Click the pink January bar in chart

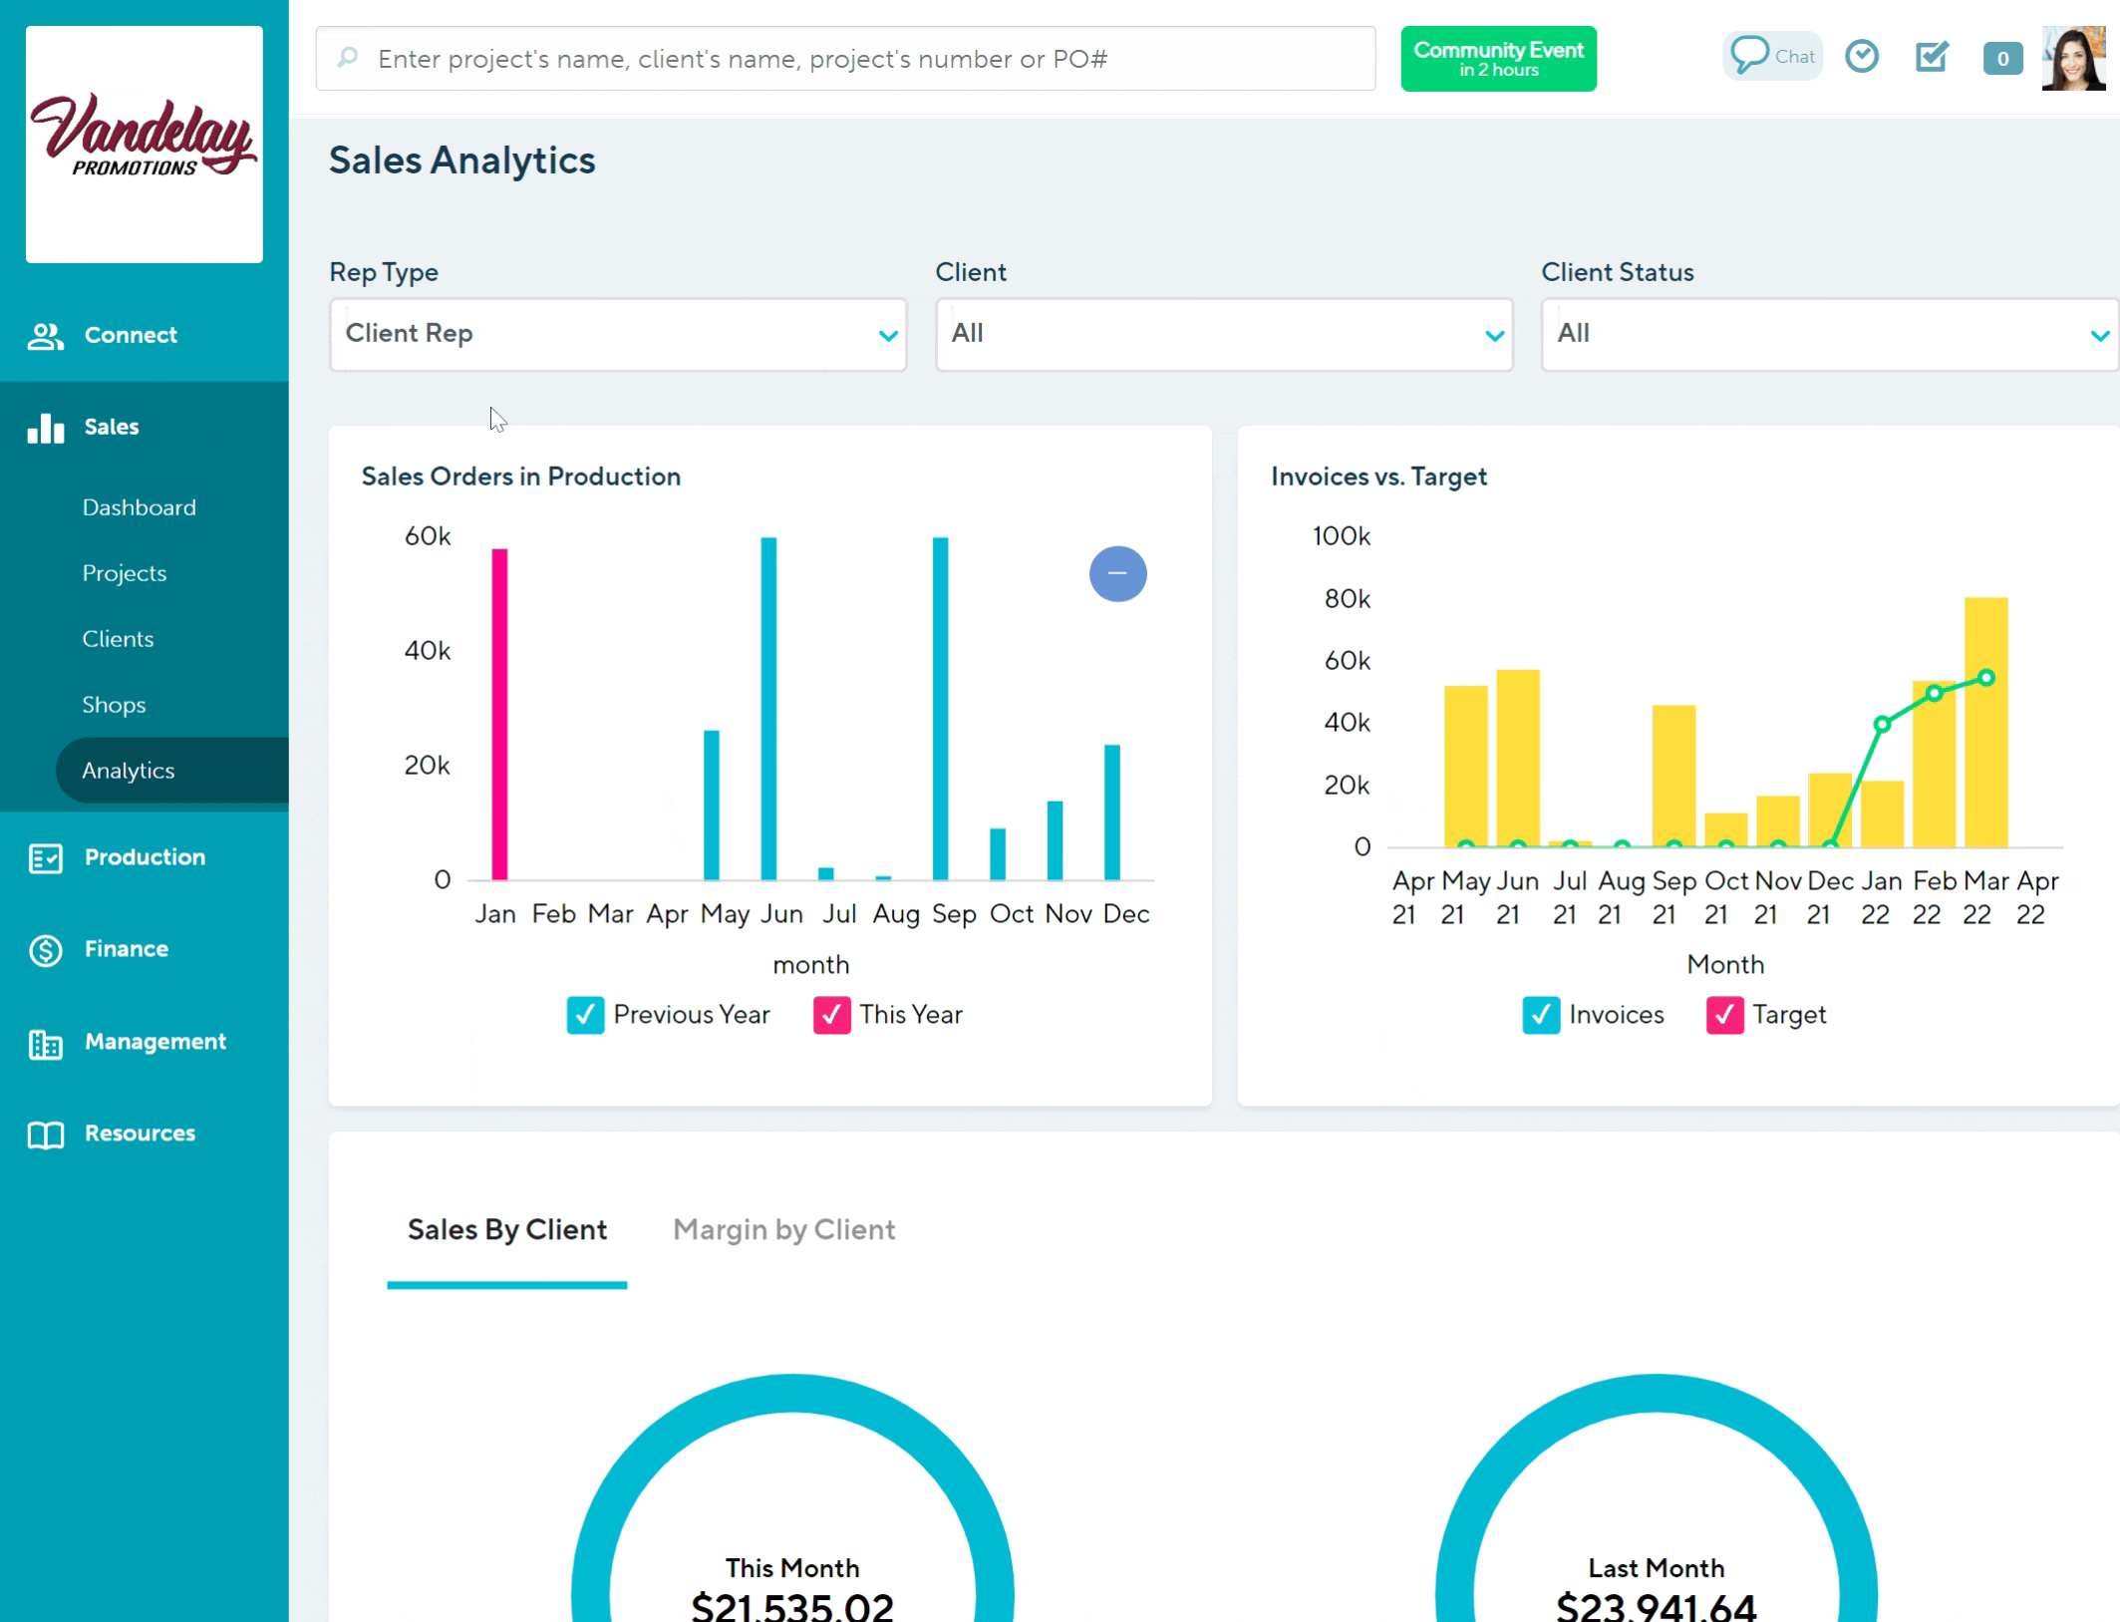pos(499,713)
